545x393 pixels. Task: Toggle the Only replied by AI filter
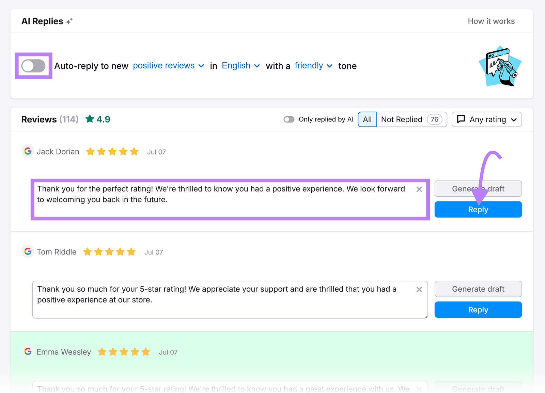(x=289, y=119)
